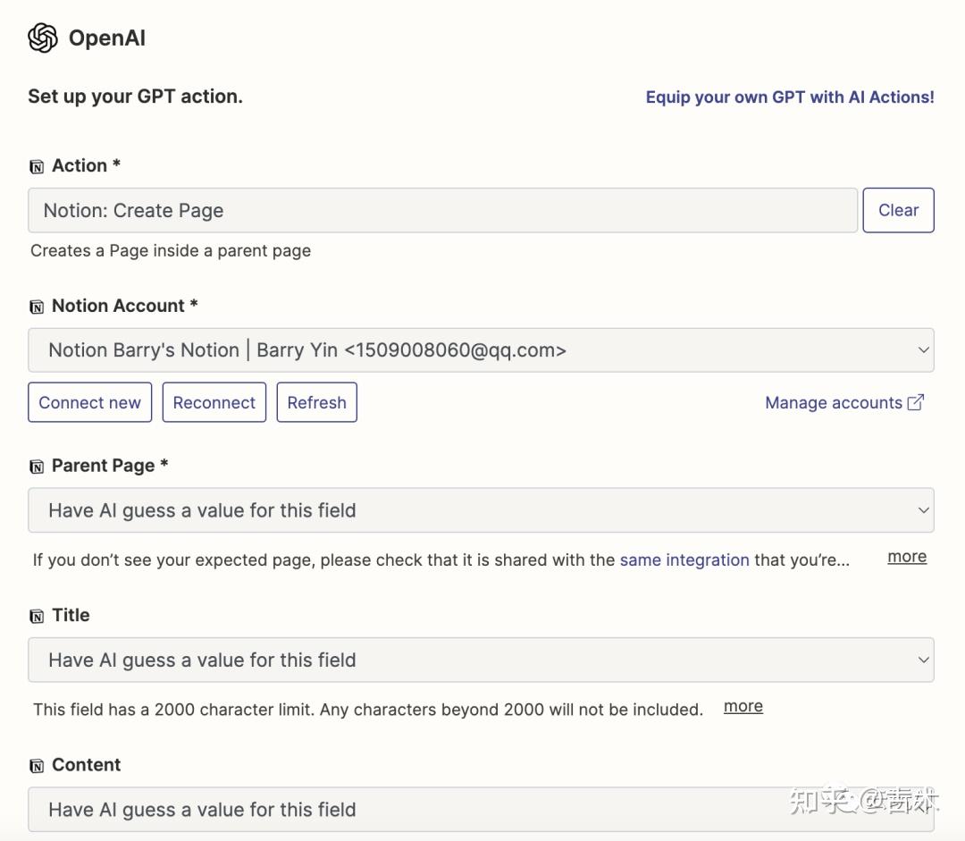The width and height of the screenshot is (965, 841).
Task: Click the Clear button next to Action
Action: tap(898, 210)
